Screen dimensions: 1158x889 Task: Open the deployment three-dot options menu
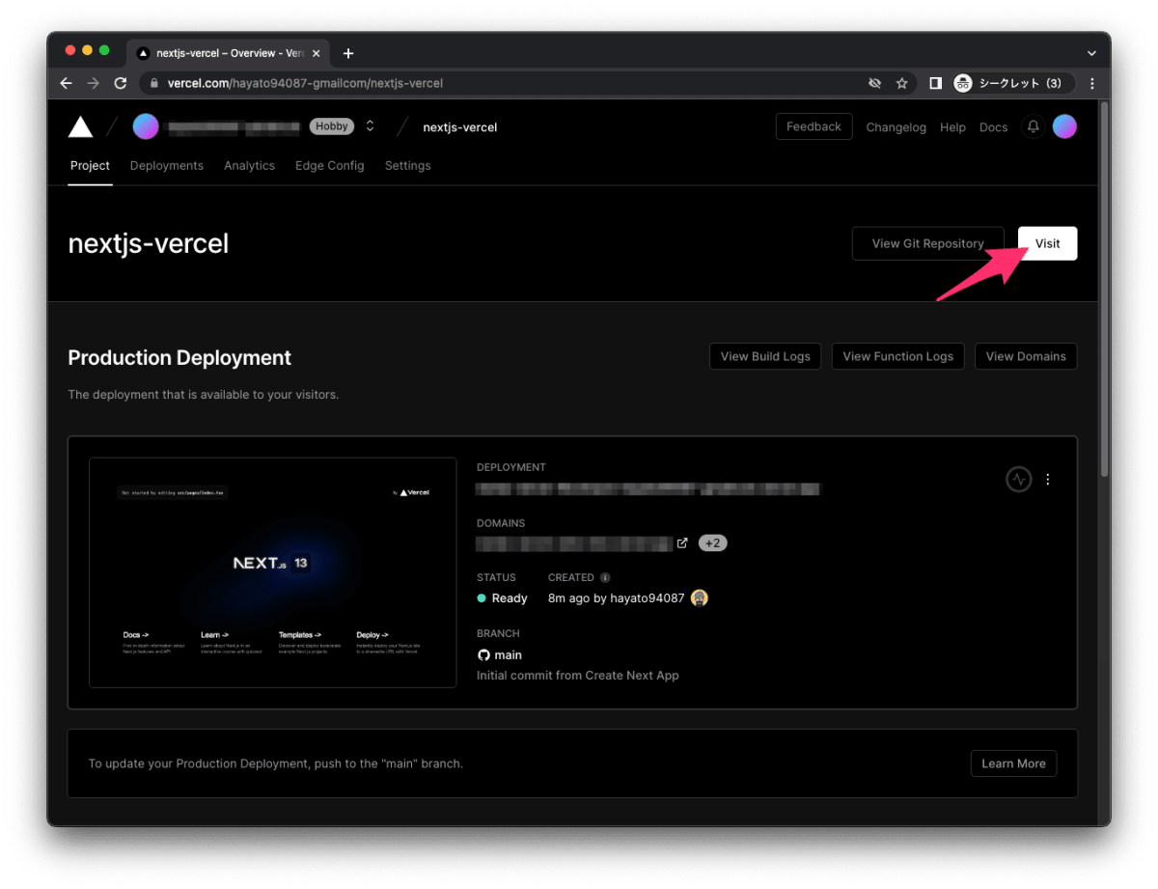(1048, 479)
